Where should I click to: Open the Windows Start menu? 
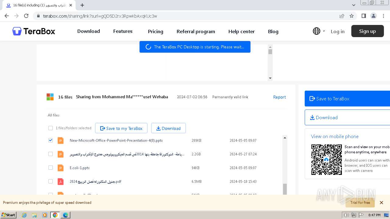pyautogui.click(x=9, y=215)
